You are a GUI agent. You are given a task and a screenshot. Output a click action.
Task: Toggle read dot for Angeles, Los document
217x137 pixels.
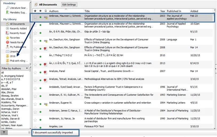(x=41, y=127)
